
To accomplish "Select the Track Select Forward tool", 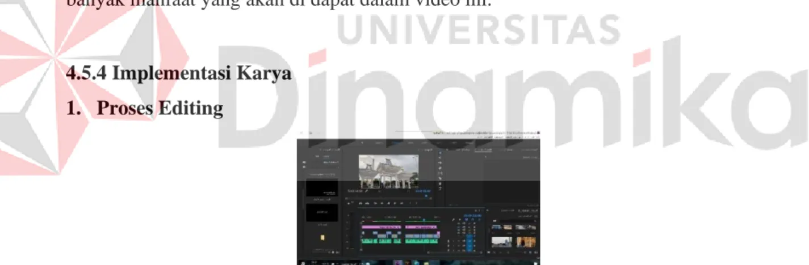I will [x=440, y=157].
